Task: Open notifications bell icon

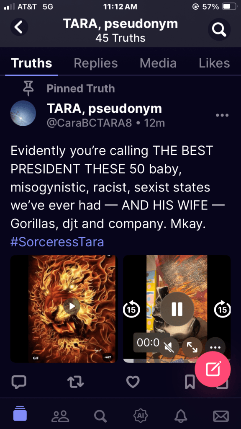Action: [x=181, y=416]
